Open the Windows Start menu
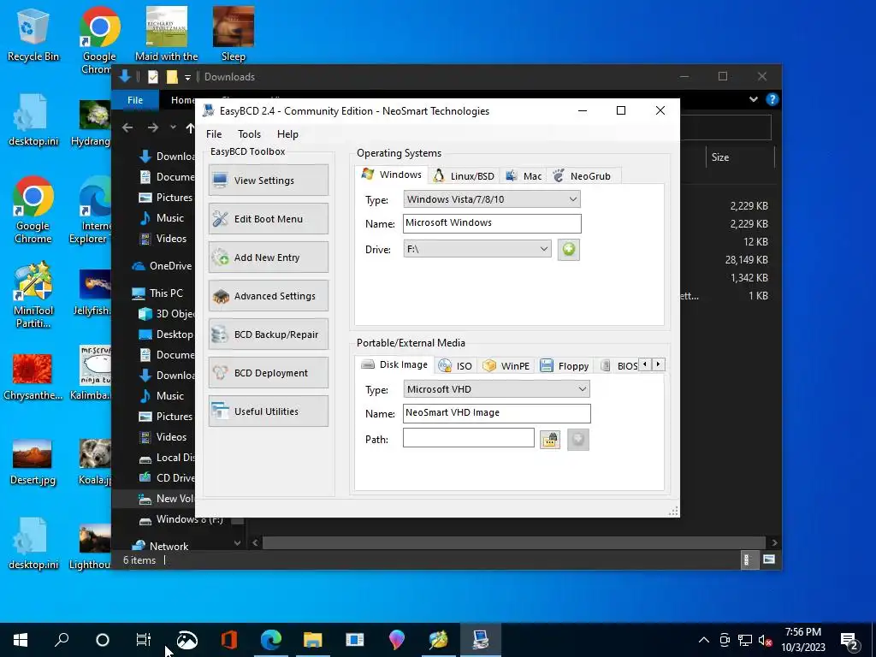876x657 pixels. (21, 640)
